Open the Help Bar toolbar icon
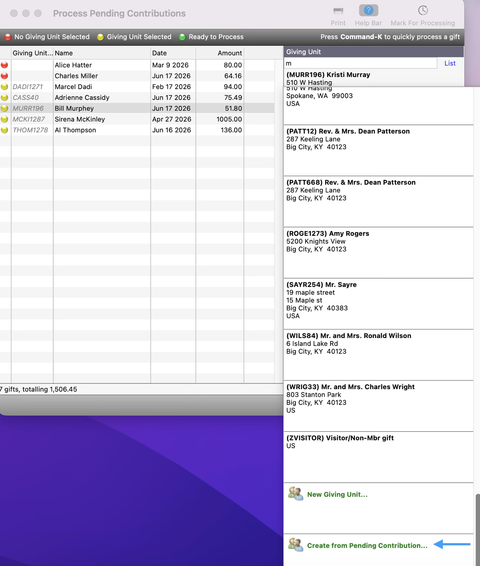 tap(368, 10)
